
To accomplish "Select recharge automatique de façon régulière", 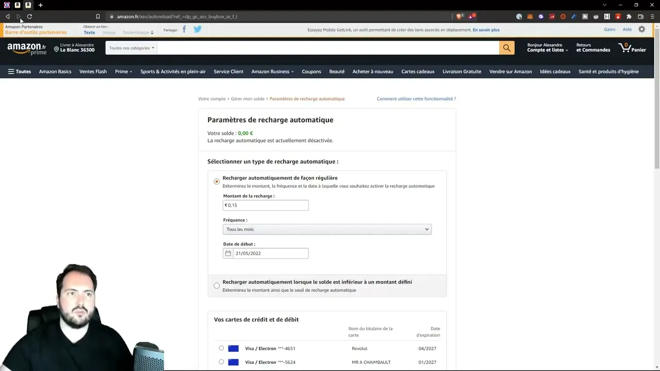I will pos(216,181).
